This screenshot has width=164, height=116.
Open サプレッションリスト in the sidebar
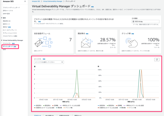point(10,33)
